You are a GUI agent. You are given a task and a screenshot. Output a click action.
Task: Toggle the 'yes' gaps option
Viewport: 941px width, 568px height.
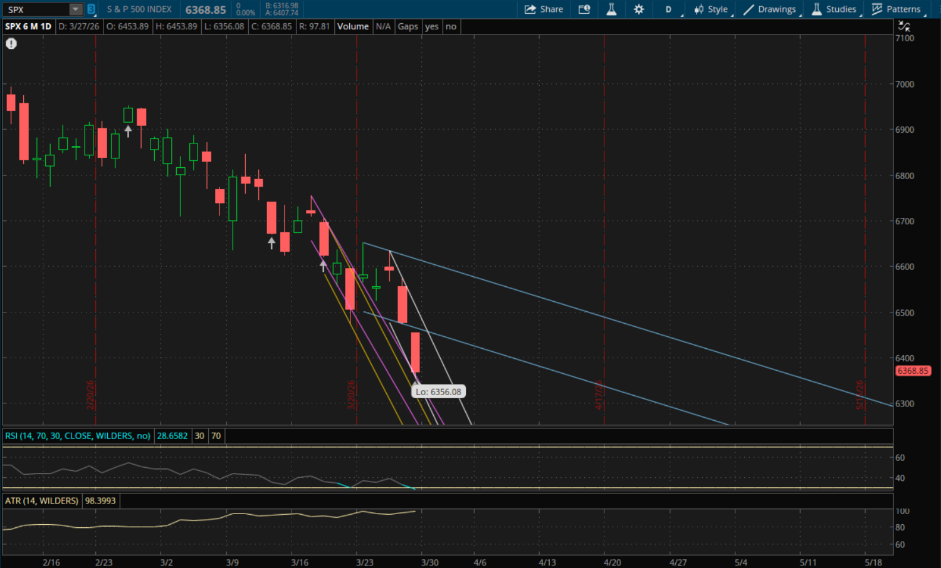tap(431, 26)
